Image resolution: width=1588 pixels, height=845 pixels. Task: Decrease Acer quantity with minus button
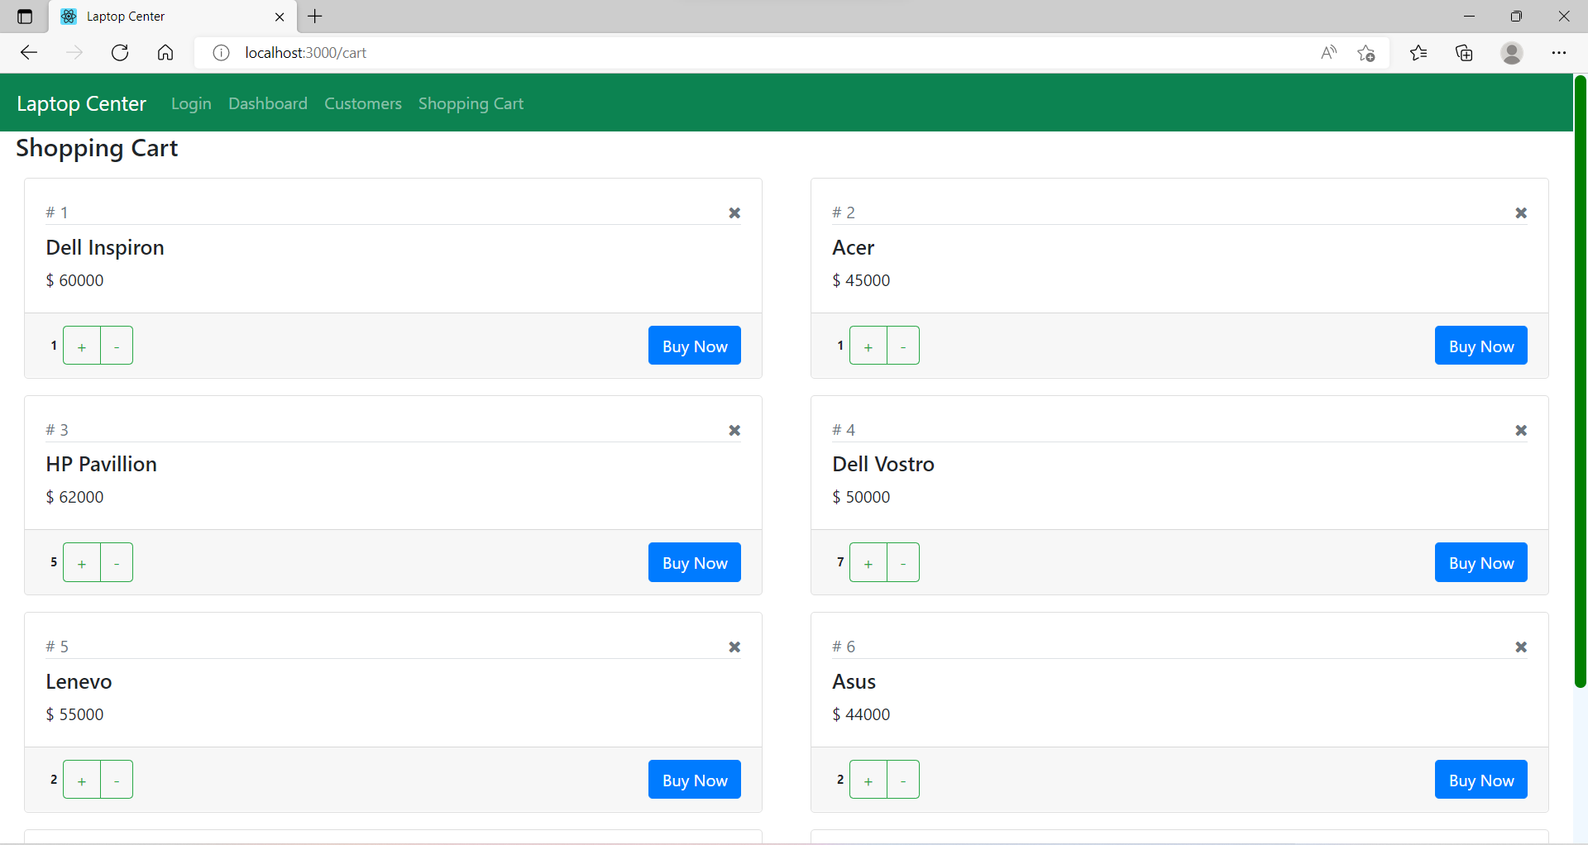902,345
